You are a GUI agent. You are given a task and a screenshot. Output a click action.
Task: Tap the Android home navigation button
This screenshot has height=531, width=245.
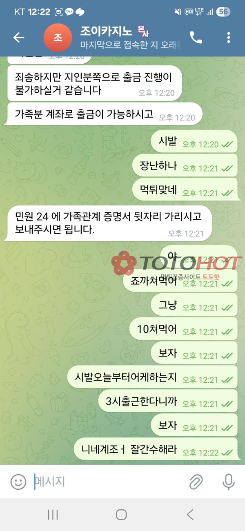(121, 515)
